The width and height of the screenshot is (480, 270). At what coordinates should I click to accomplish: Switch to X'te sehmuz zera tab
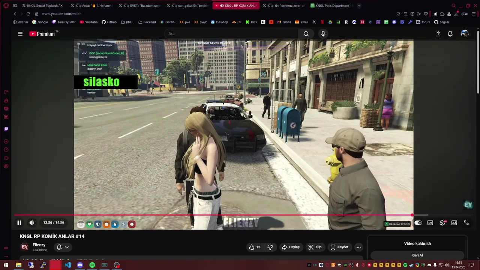click(x=283, y=6)
